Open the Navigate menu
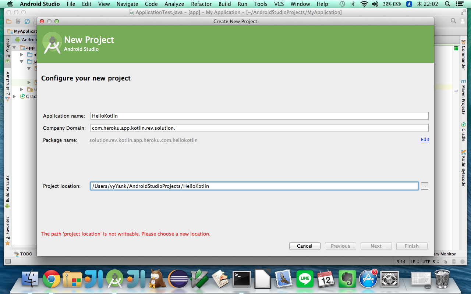Screen dimensions: 471x294 127,4
